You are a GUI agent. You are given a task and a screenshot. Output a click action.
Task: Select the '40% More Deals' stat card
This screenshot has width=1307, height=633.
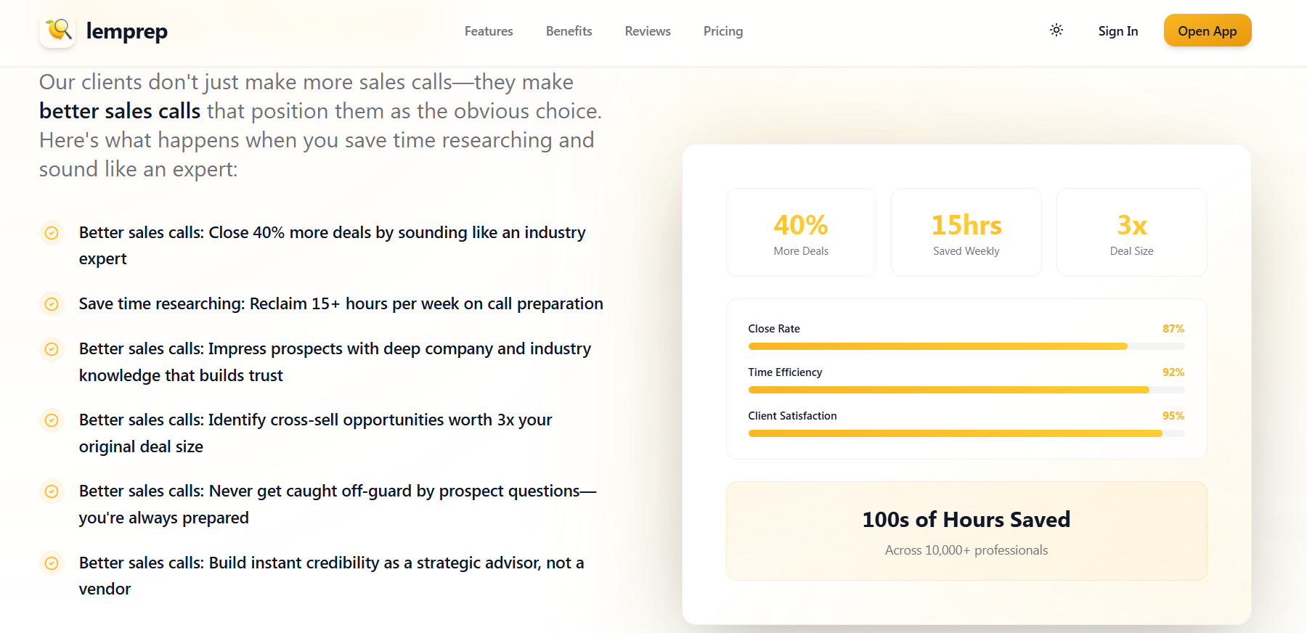click(x=801, y=232)
